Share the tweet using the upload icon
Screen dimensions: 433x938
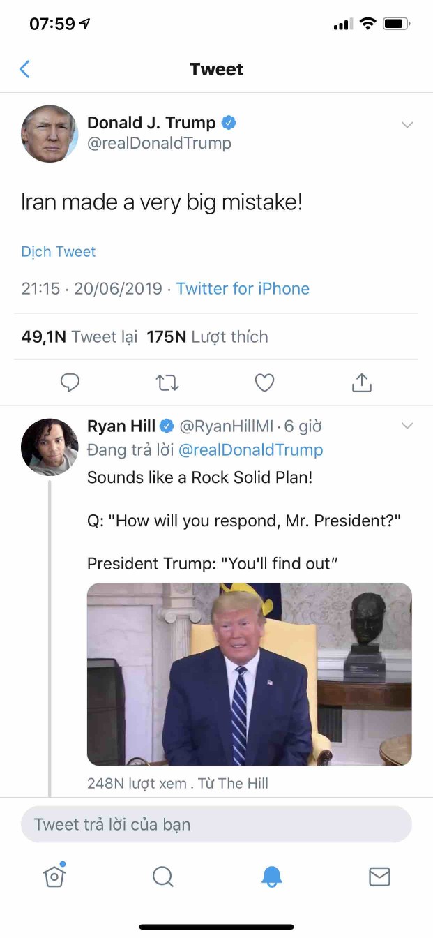(362, 382)
